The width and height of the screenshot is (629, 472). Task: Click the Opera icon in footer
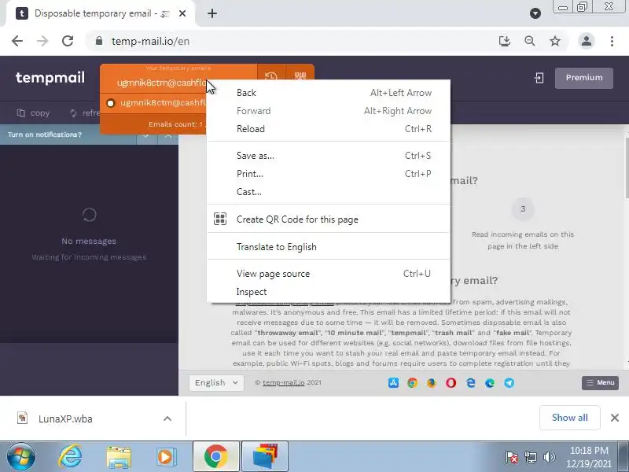[x=451, y=383]
